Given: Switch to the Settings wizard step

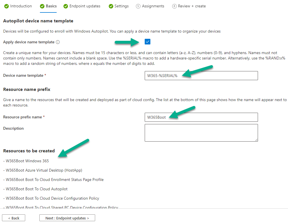Looking at the screenshot, I should pyautogui.click(x=119, y=6).
